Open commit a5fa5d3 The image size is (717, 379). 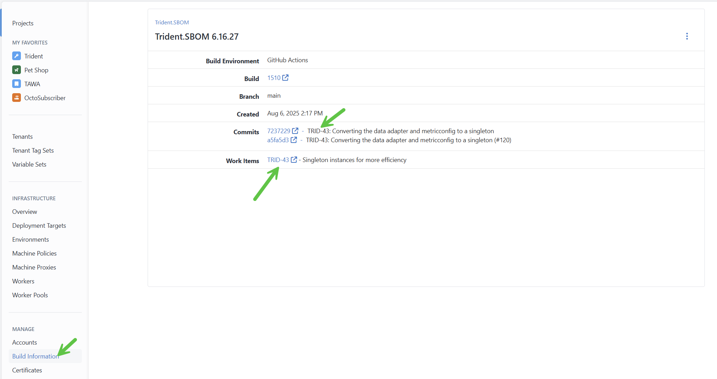coord(278,140)
